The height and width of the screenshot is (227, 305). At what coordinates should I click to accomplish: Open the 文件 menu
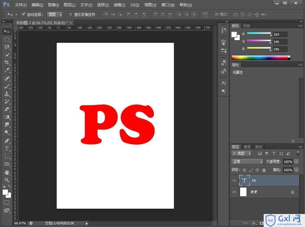point(21,5)
